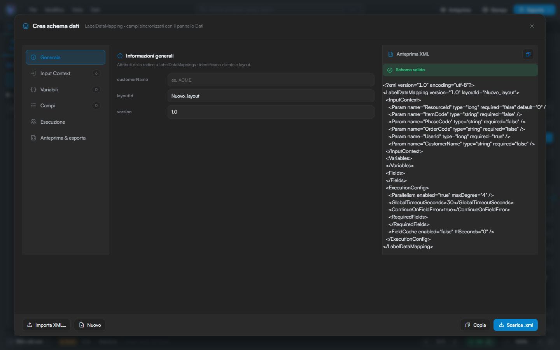Download the schema with Scarica .xml
The width and height of the screenshot is (560, 350).
point(515,325)
